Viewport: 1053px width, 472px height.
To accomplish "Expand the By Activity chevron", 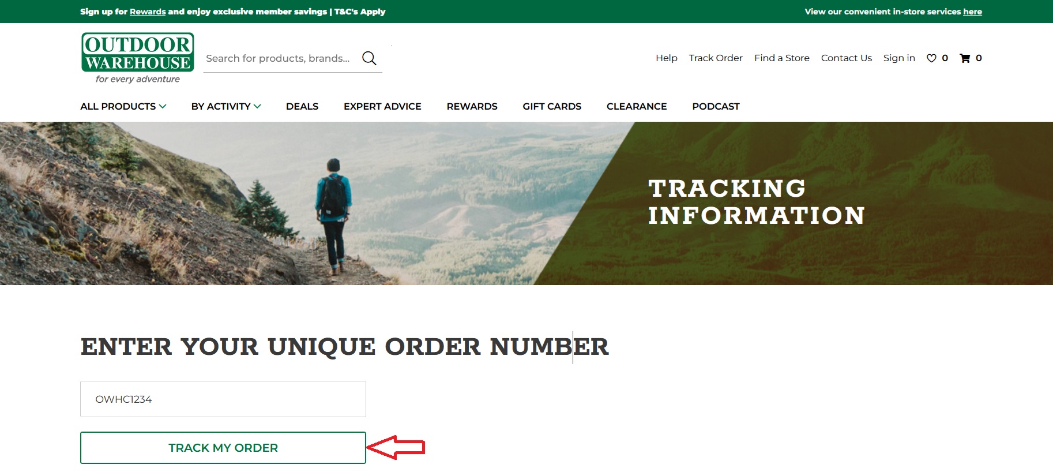I will click(257, 106).
